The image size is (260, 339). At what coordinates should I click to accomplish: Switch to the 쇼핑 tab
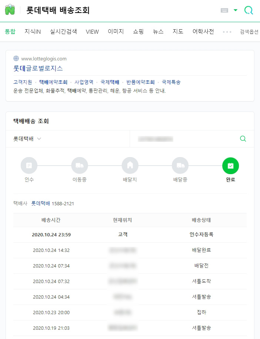pyautogui.click(x=138, y=31)
